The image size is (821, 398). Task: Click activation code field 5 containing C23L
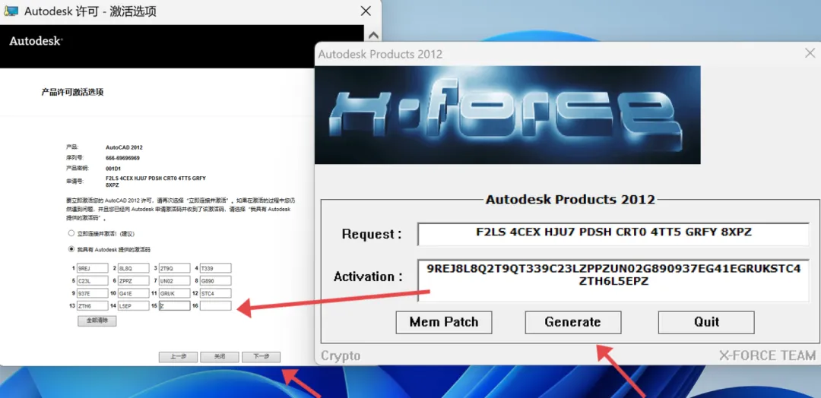[x=93, y=281]
